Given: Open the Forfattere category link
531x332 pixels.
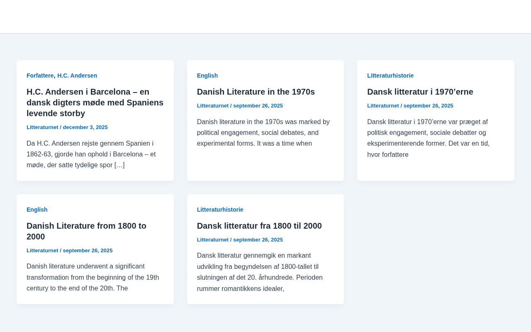Looking at the screenshot, I should click(x=40, y=76).
